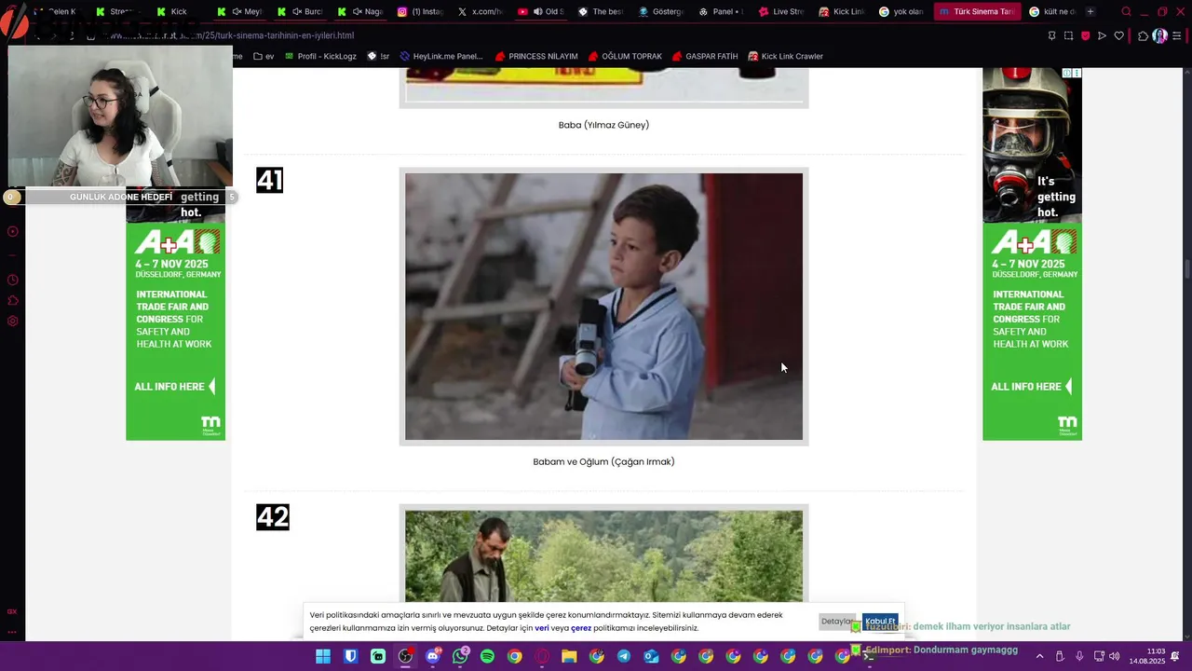Expand hidden system tray icons chevron
Screen dimensions: 1192x671
click(x=1039, y=657)
